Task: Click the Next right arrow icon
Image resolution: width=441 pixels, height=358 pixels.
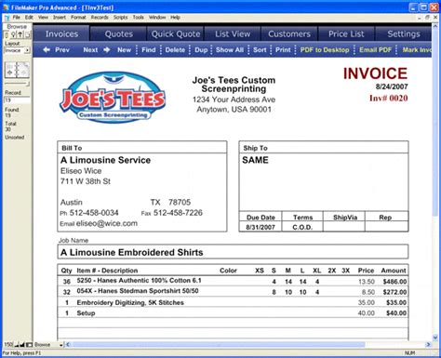Action: (x=107, y=49)
